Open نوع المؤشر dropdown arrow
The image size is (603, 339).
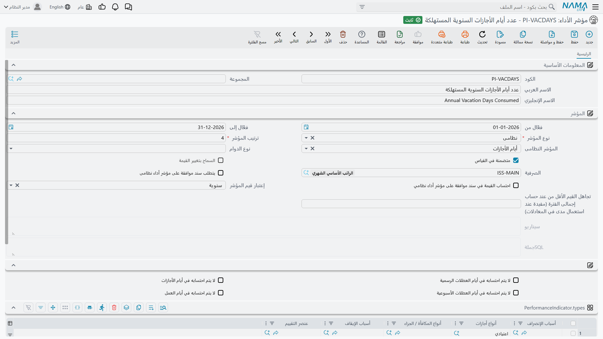coord(306,138)
